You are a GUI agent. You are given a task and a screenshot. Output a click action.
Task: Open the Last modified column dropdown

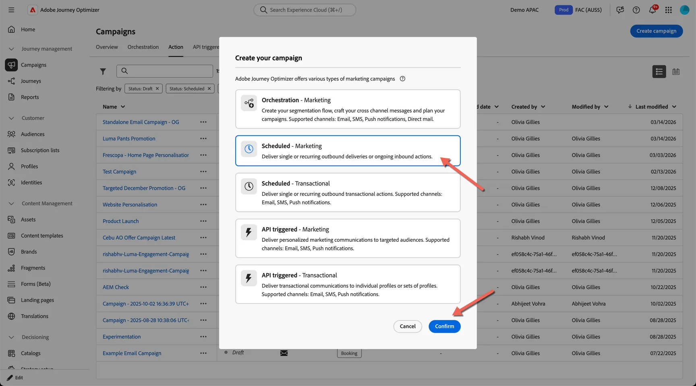tap(674, 107)
